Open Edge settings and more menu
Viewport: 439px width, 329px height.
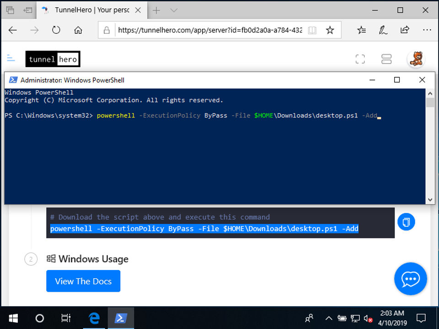[x=427, y=30]
